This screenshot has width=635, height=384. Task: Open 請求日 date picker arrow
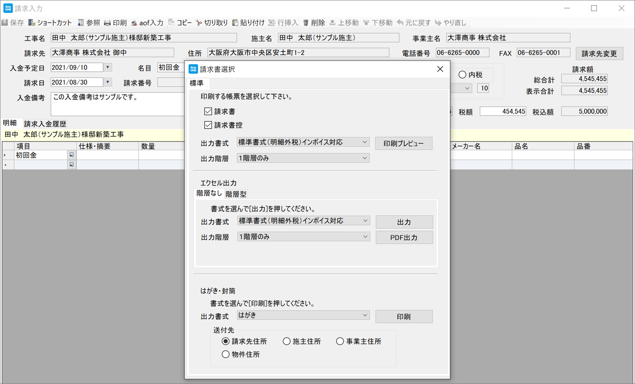click(108, 82)
